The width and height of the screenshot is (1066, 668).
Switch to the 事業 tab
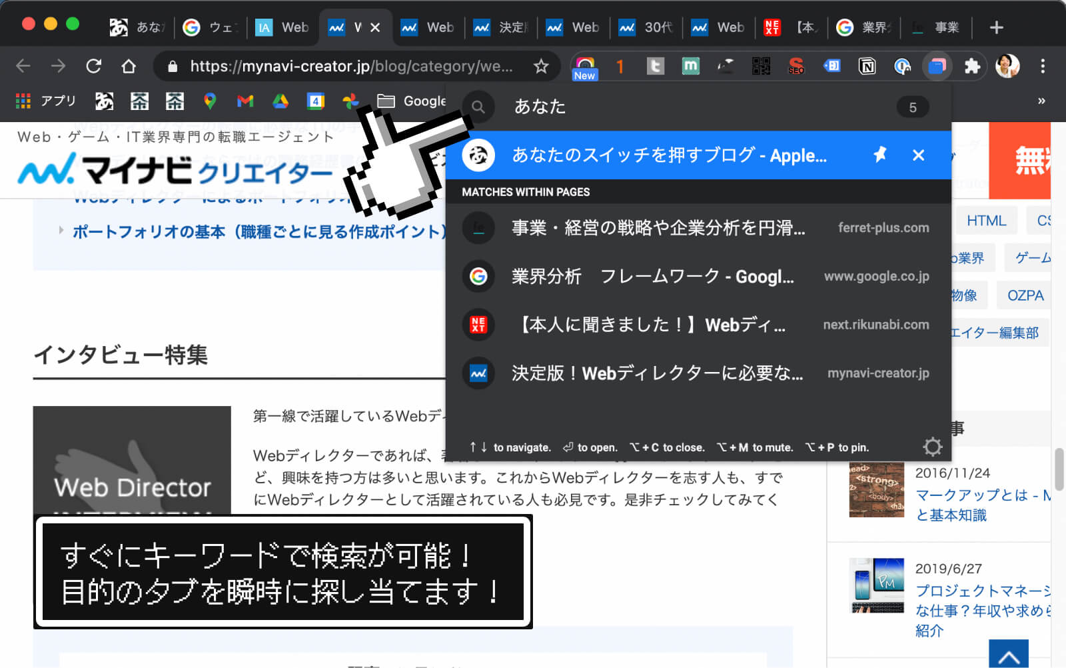tap(935, 27)
